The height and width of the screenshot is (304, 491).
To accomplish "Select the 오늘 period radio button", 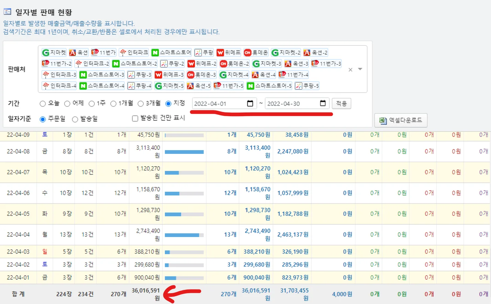I will pos(43,104).
